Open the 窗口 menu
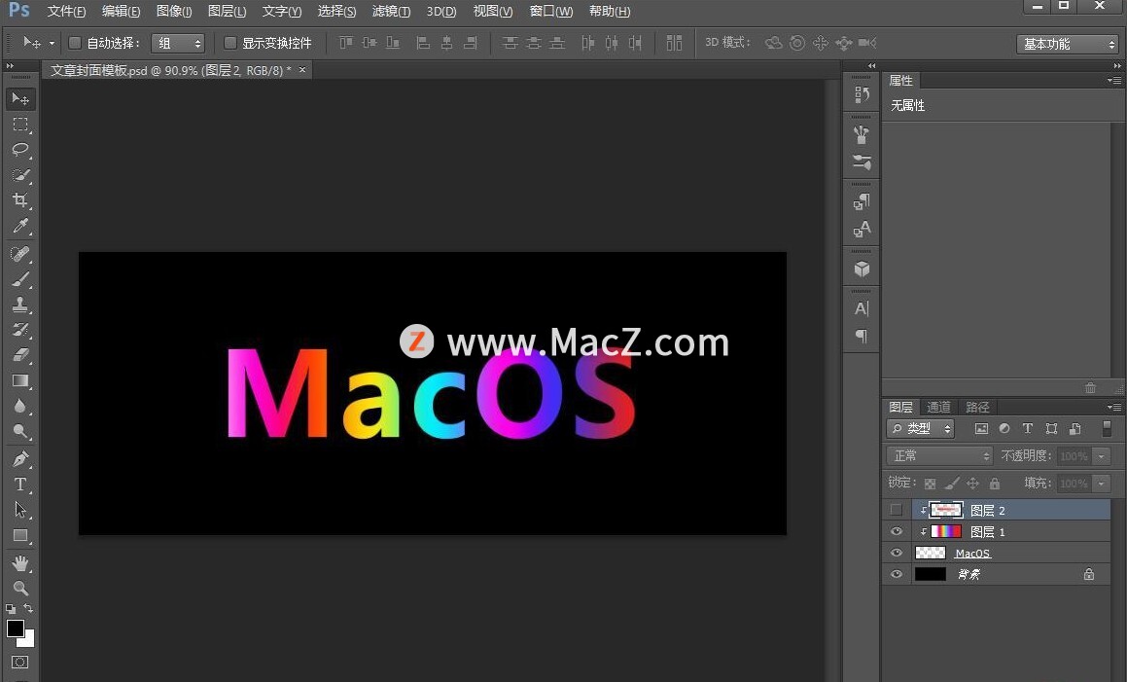The height and width of the screenshot is (682, 1127). point(551,12)
